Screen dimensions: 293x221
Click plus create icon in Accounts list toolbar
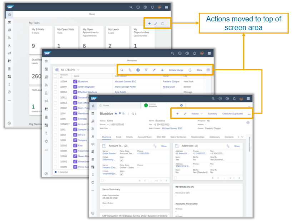pyautogui.click(x=162, y=70)
